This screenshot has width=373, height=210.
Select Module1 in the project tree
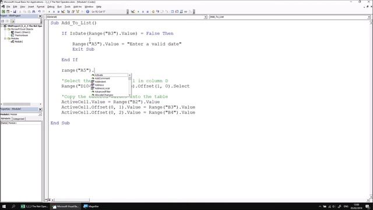tap(19, 41)
